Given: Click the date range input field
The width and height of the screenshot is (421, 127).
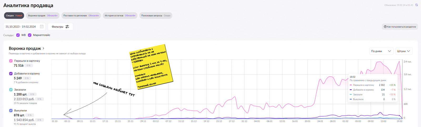Looking at the screenshot, I should (x=21, y=27).
